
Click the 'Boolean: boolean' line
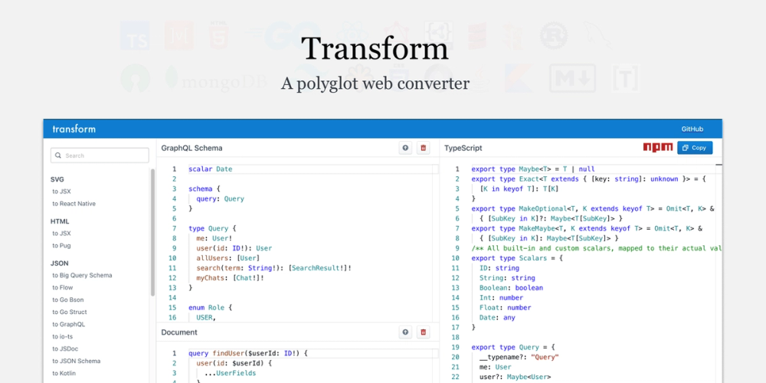click(x=511, y=288)
